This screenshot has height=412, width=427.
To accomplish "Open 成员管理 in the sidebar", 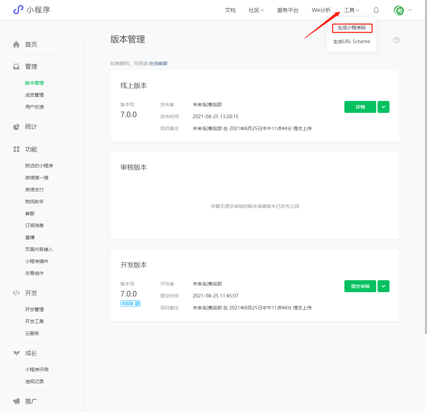I will [x=35, y=95].
